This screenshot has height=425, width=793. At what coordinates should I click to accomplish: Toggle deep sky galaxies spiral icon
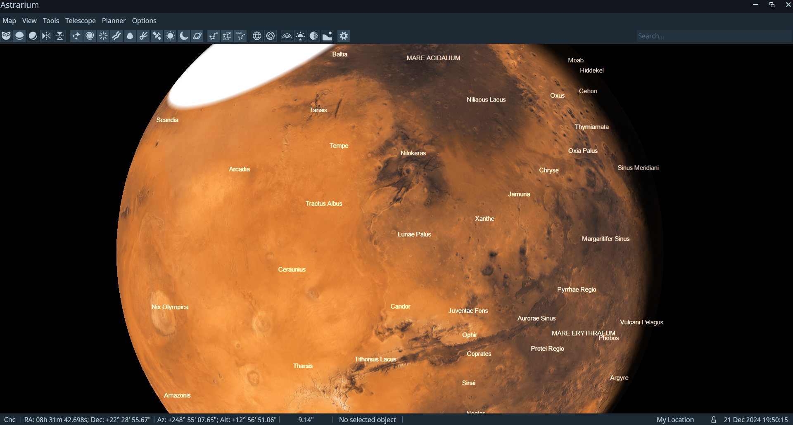[90, 36]
